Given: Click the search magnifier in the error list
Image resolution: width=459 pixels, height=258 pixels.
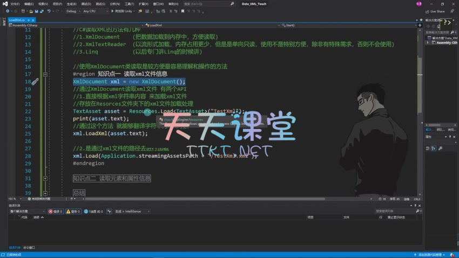Looking at the screenshot, I should point(417,211).
